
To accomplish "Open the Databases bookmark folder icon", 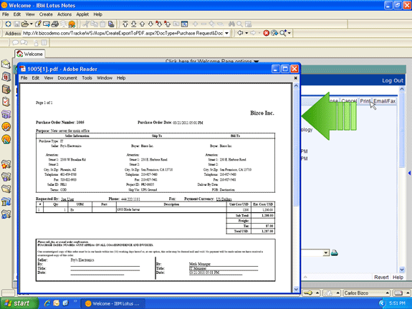I will (6, 176).
